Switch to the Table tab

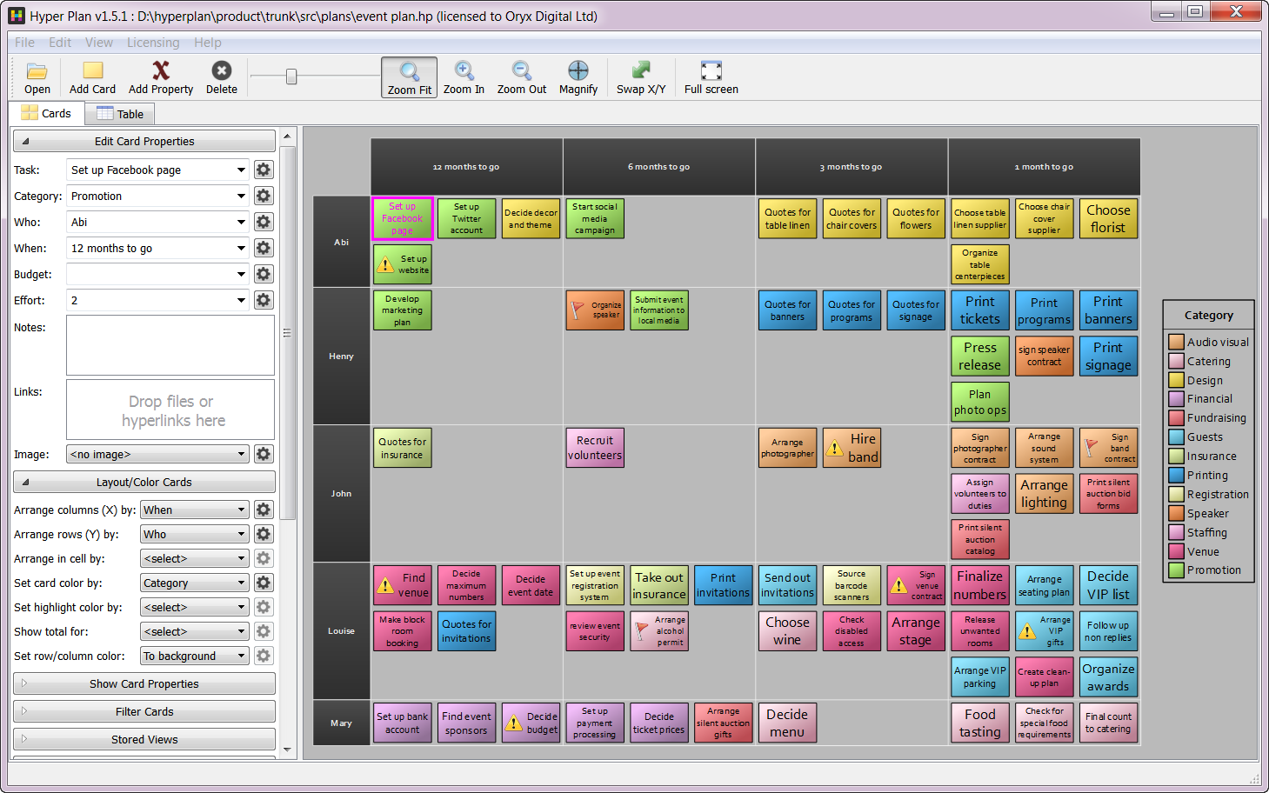pyautogui.click(x=120, y=114)
